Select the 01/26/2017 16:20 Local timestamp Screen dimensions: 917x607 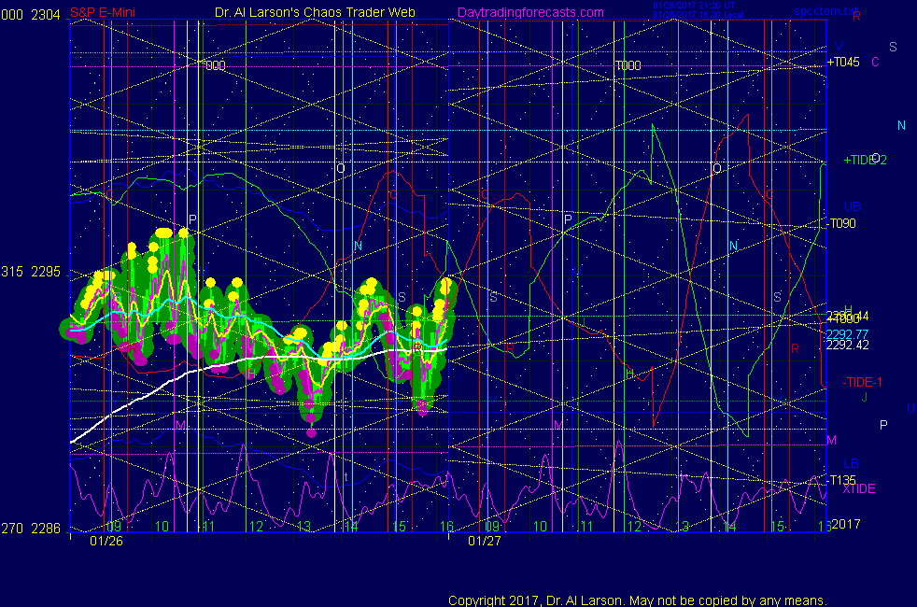[698, 15]
